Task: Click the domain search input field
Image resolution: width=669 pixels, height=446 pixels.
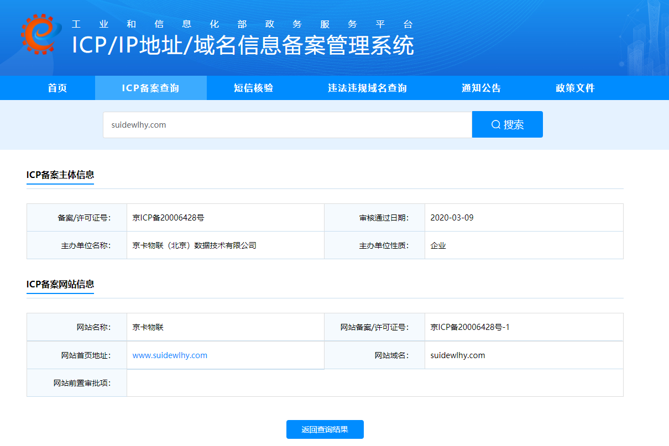Action: coord(287,125)
